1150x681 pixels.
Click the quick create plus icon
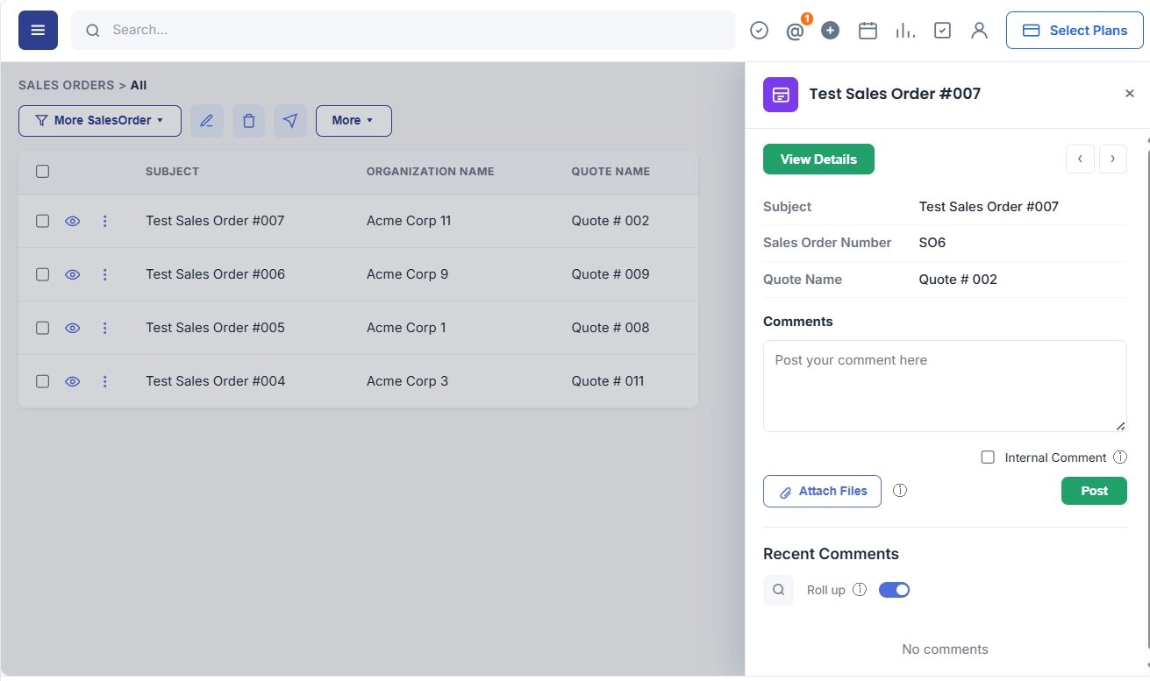[x=831, y=31]
